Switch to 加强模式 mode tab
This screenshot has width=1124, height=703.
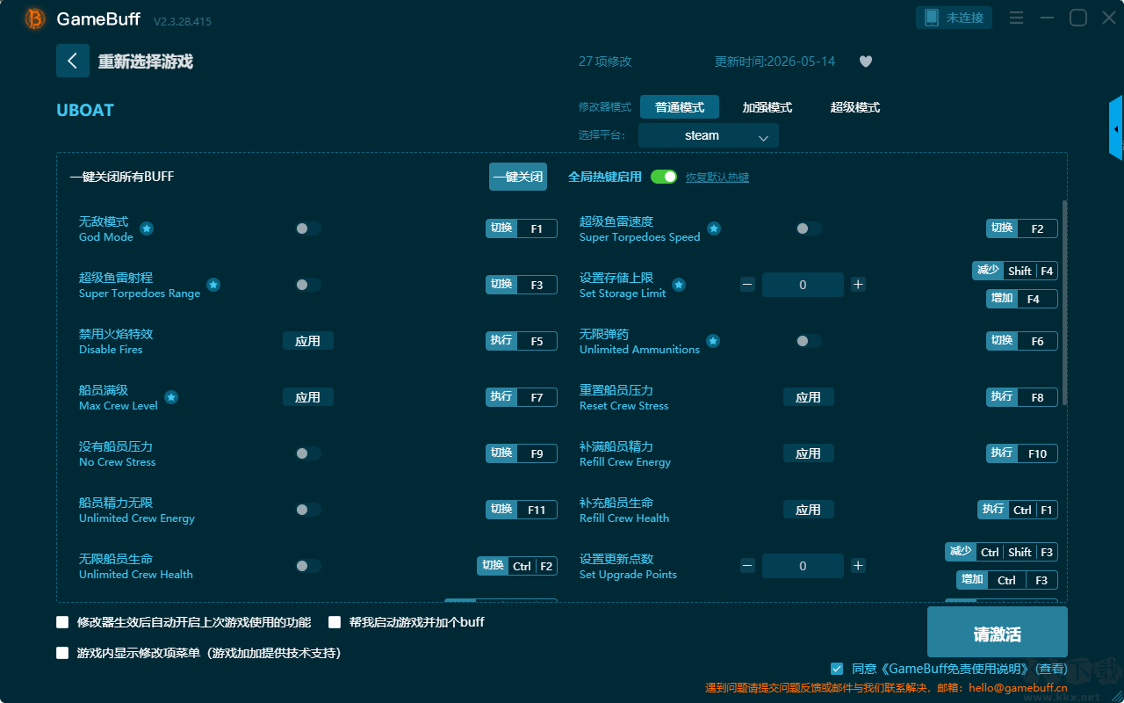767,107
